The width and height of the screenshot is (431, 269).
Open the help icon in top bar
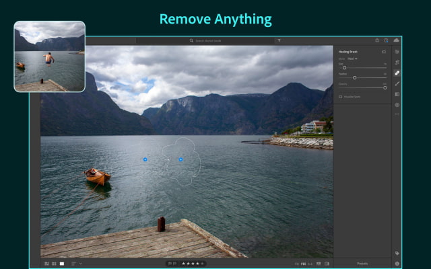click(x=386, y=40)
